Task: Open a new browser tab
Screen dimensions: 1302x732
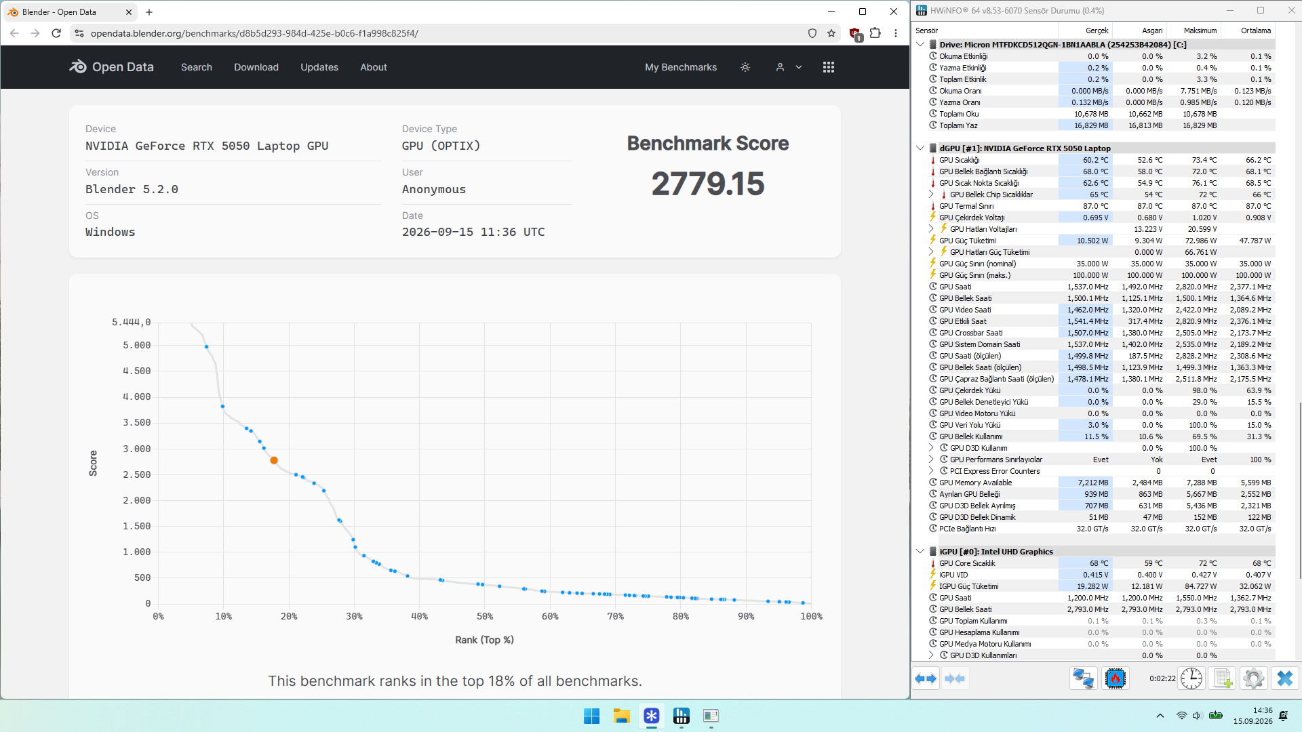Action: tap(149, 12)
